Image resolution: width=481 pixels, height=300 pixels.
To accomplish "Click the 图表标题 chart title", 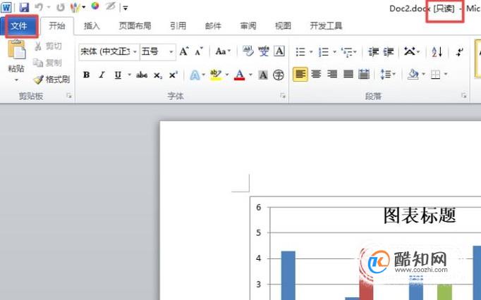I will point(420,215).
